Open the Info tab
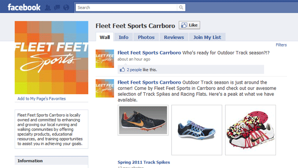The height and width of the screenshot is (168, 298). coord(124,37)
